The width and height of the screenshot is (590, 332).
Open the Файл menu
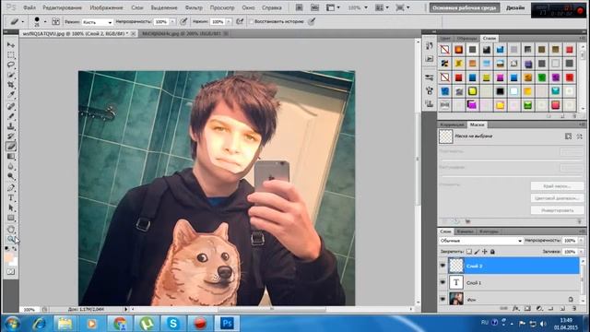click(x=29, y=7)
